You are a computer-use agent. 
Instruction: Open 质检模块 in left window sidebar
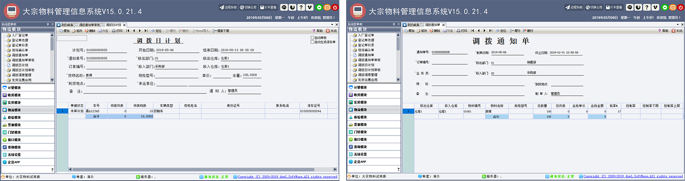click(x=28, y=117)
